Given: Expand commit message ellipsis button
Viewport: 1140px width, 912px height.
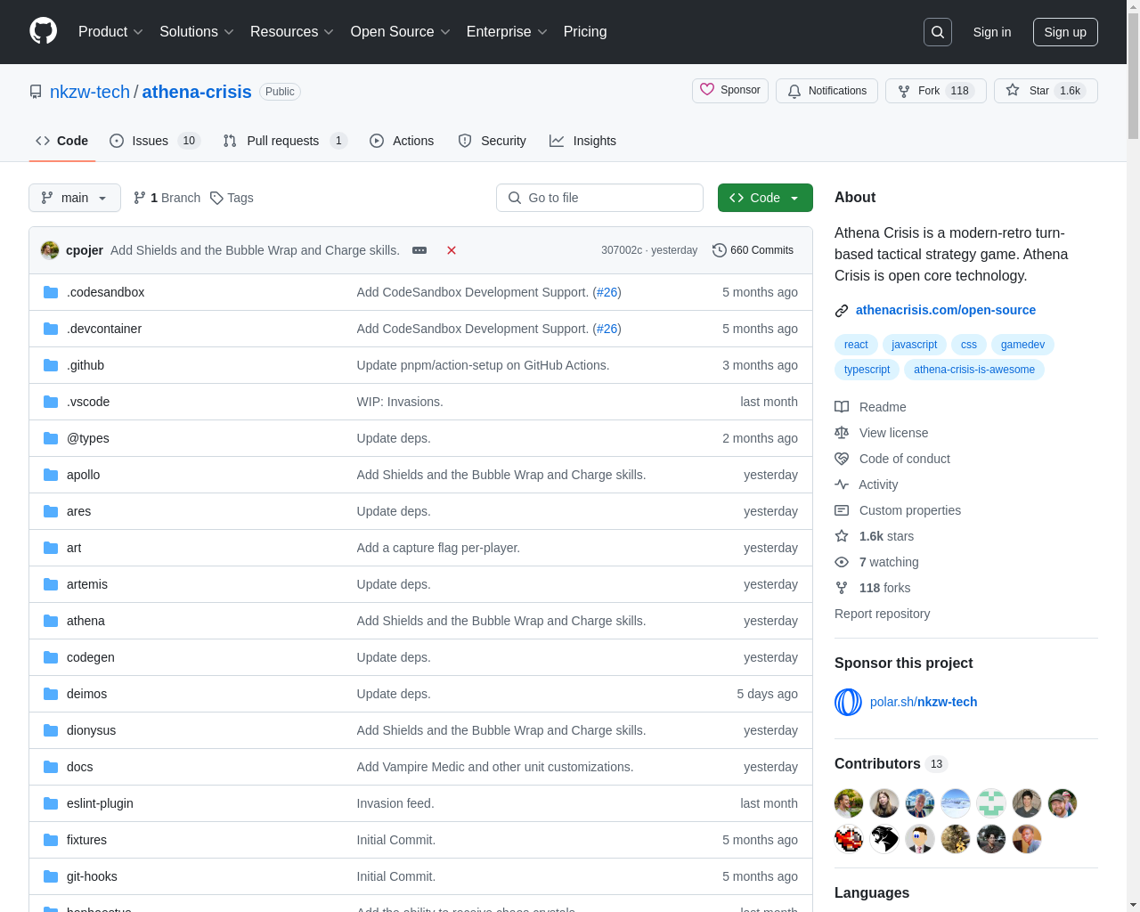Looking at the screenshot, I should pyautogui.click(x=419, y=250).
